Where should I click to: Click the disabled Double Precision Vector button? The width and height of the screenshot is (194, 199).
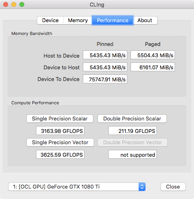click(133, 143)
